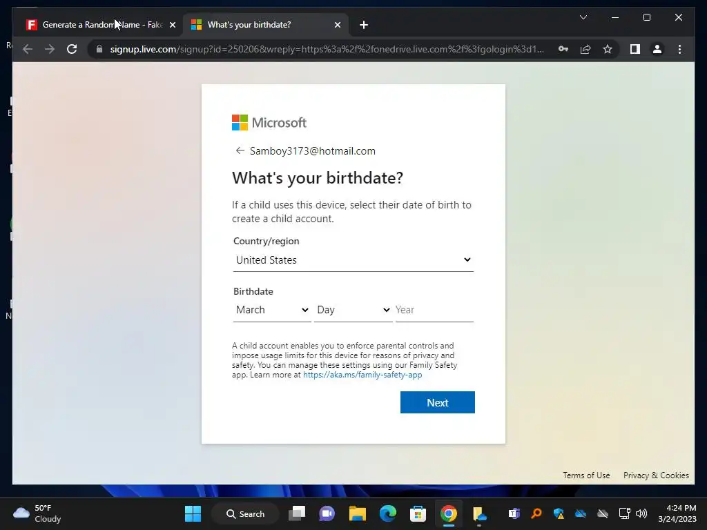Go back in browser history

pyautogui.click(x=28, y=49)
